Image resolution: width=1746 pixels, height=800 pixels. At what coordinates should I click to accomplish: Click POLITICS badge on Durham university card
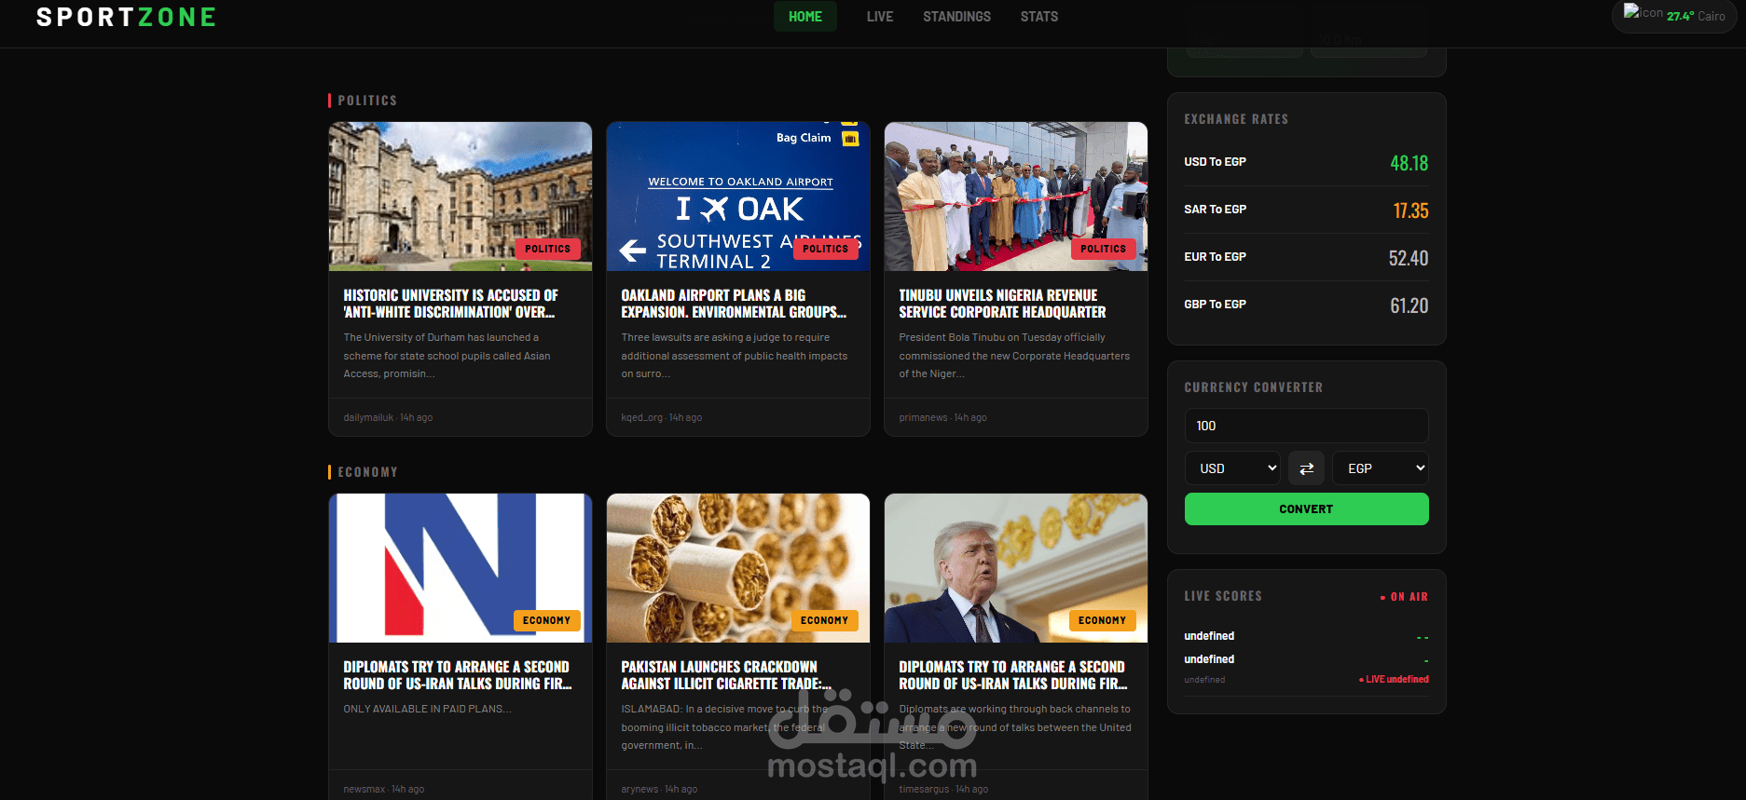coord(547,249)
